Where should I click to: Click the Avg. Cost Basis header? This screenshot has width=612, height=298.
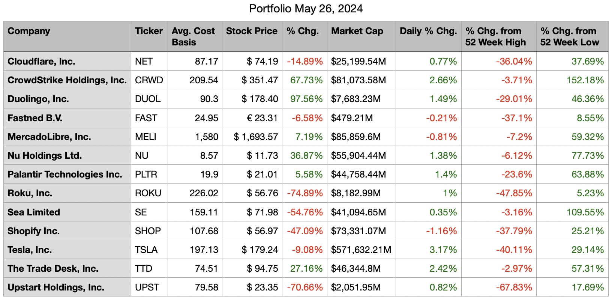(x=193, y=36)
